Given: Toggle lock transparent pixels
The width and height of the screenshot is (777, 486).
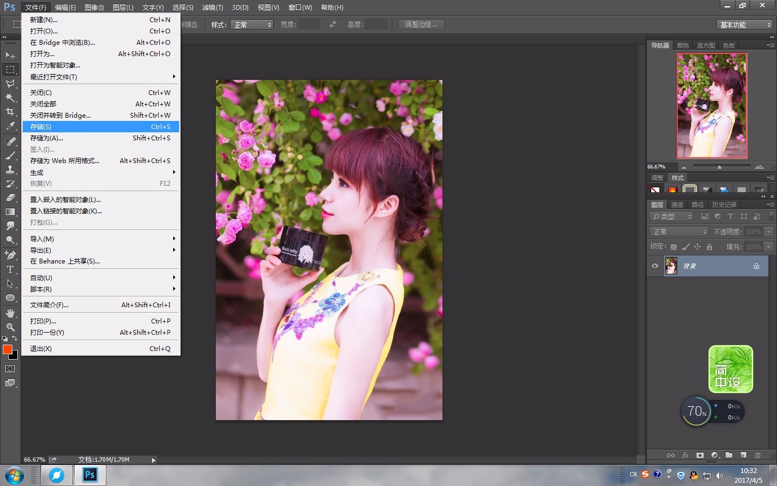Looking at the screenshot, I should click(673, 247).
